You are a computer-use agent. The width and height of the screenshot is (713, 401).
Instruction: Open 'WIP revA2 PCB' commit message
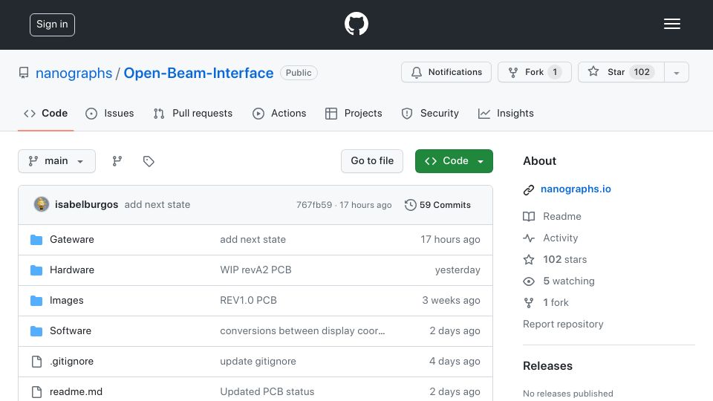pos(255,270)
